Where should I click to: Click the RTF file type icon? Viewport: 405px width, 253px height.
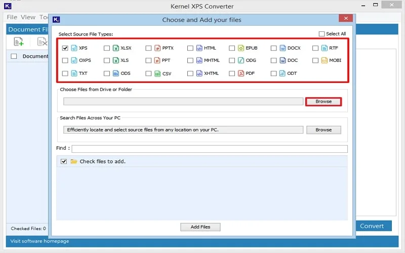click(324, 48)
